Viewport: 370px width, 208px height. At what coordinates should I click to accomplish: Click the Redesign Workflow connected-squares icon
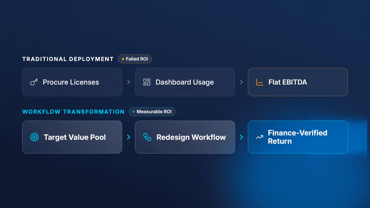(147, 137)
